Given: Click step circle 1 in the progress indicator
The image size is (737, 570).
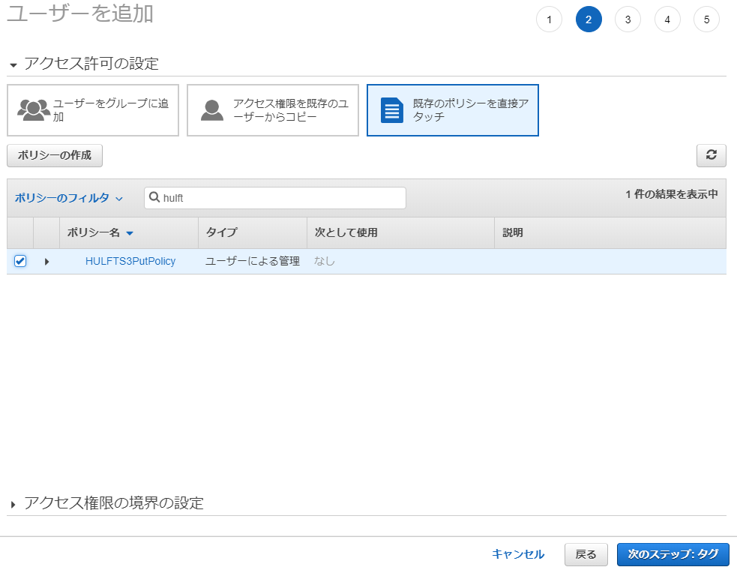Looking at the screenshot, I should tap(549, 19).
